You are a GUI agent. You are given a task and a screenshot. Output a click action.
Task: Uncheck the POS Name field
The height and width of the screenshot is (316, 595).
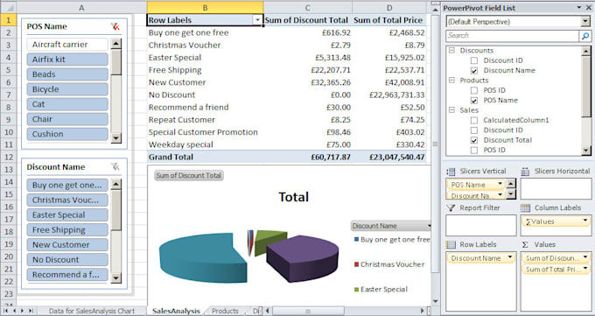[474, 101]
